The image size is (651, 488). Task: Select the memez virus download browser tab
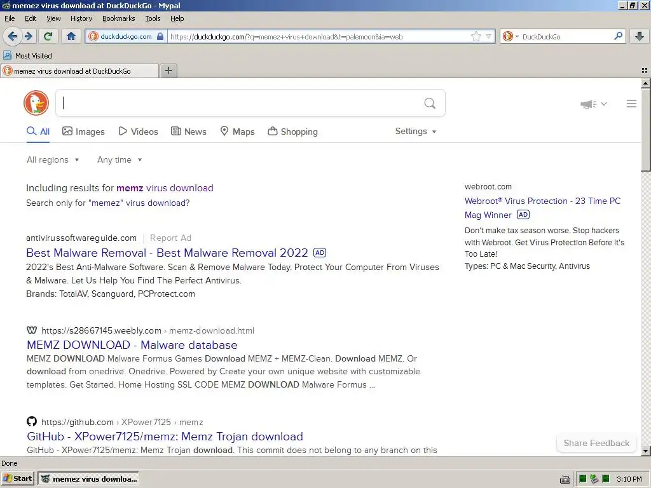click(x=79, y=71)
